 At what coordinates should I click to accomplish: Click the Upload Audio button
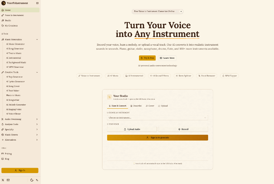click(132, 129)
